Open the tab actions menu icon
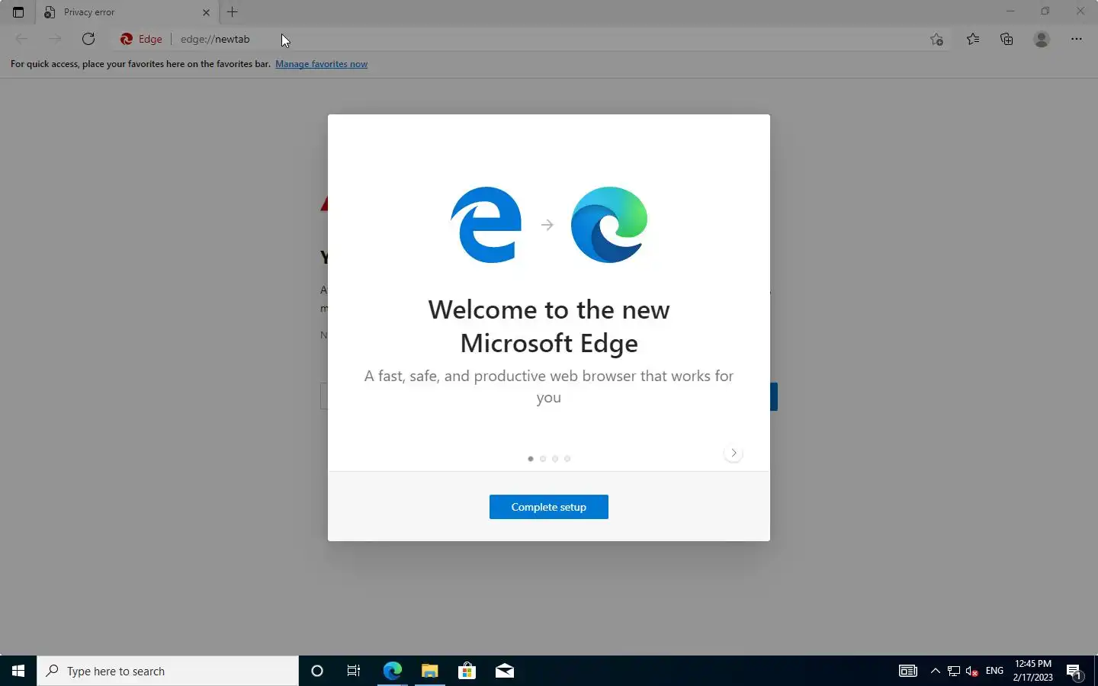 coord(18,12)
